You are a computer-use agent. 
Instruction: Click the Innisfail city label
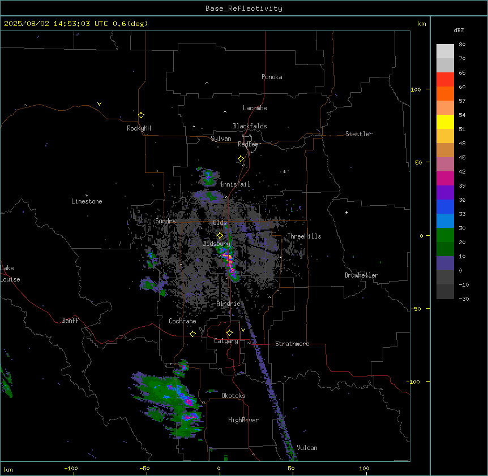click(x=235, y=184)
